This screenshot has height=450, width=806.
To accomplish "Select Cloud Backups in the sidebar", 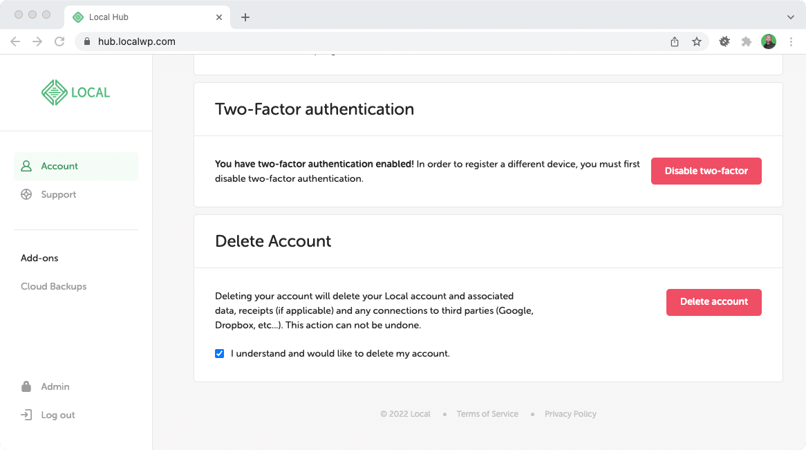I will 53,286.
